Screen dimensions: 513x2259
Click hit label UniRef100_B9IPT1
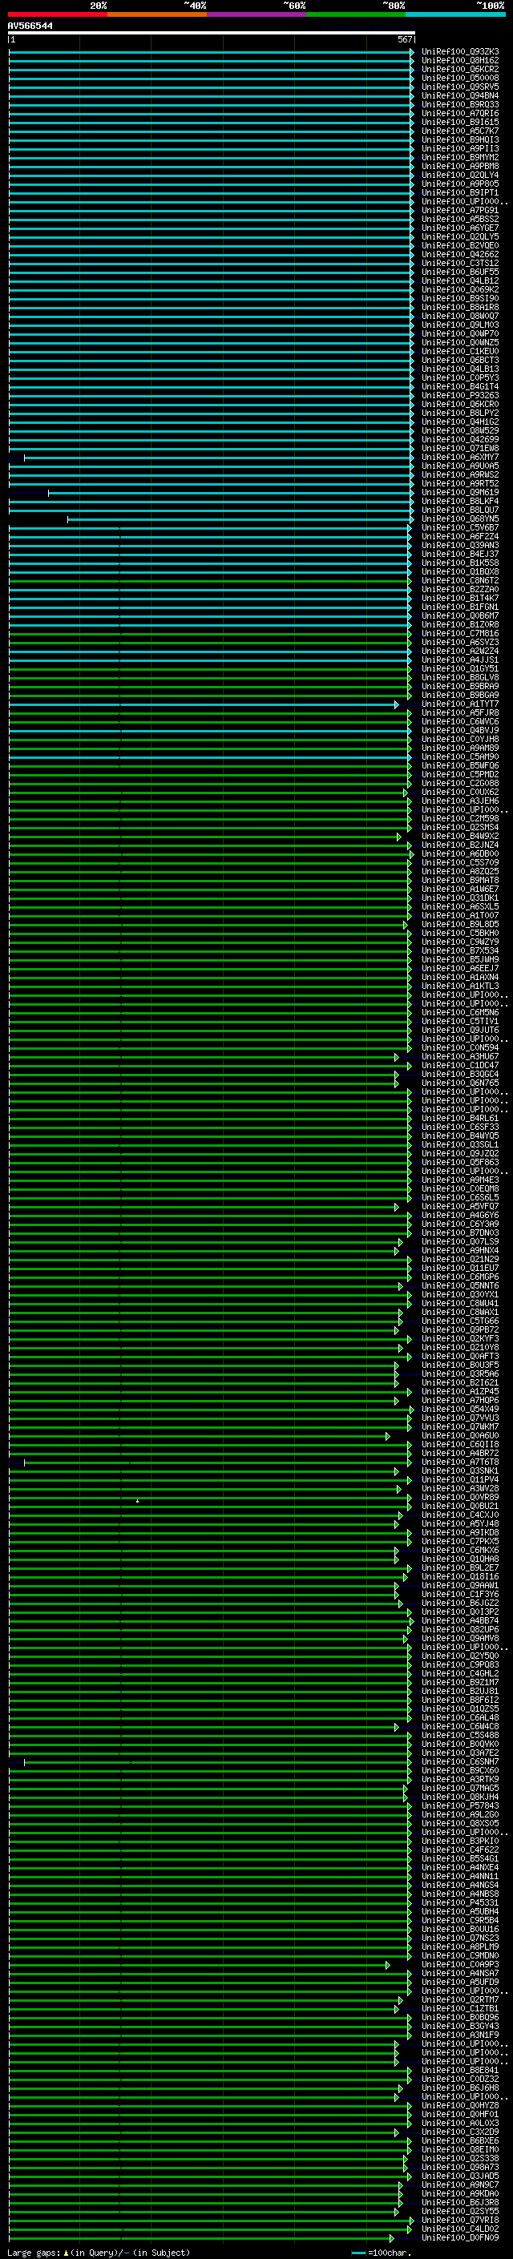click(460, 193)
